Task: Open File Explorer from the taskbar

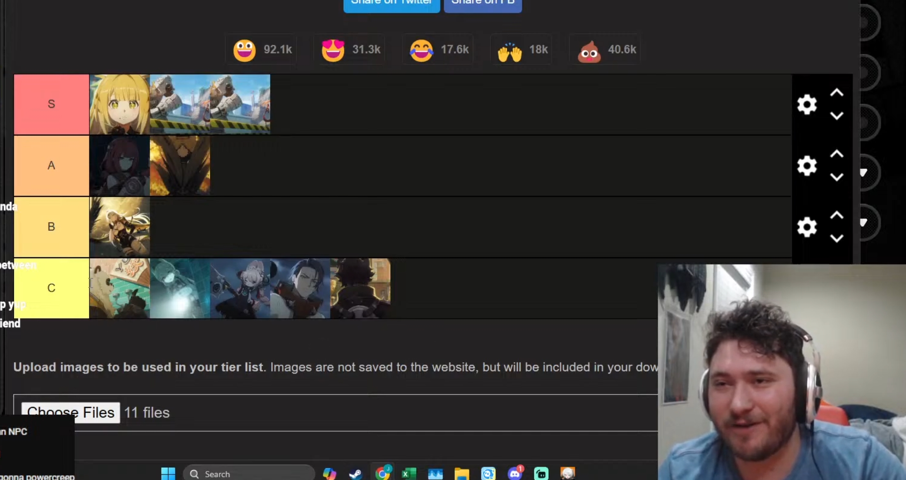Action: coord(462,474)
